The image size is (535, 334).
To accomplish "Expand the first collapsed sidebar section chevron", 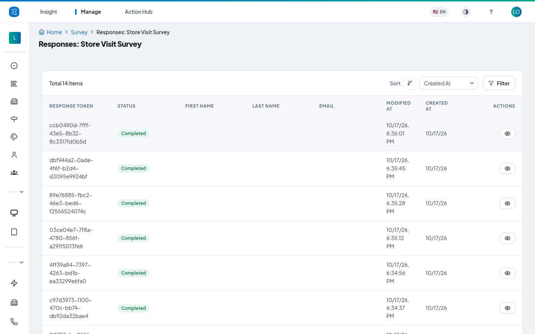I will pos(22,192).
